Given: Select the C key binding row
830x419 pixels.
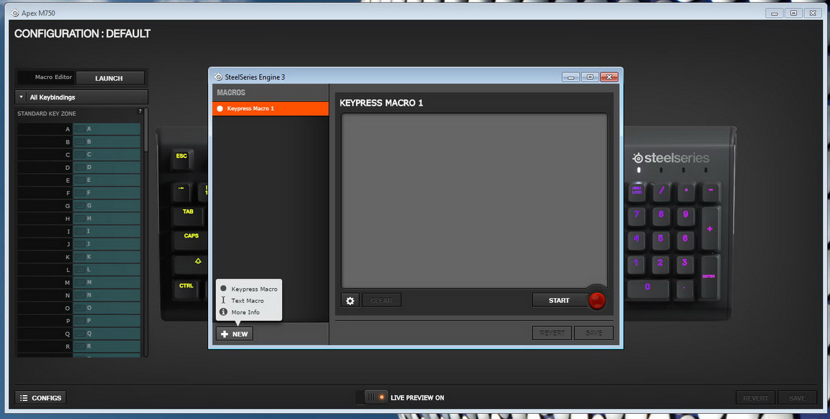Looking at the screenshot, I should coord(78,155).
